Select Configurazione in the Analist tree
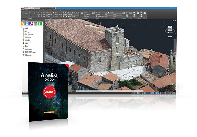This screenshot has height=137, width=197. [28, 56]
